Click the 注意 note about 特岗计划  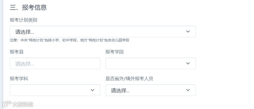click(x=69, y=40)
